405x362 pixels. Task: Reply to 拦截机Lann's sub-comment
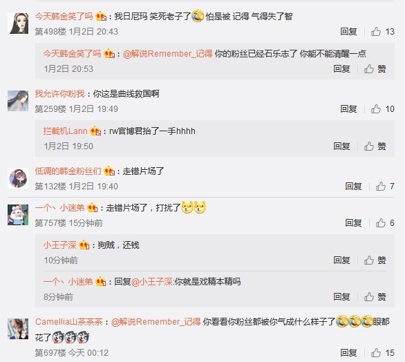tap(341, 146)
